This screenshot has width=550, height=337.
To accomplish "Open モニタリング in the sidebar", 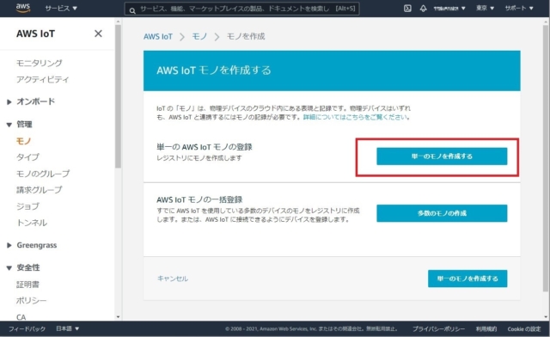I will (x=40, y=63).
